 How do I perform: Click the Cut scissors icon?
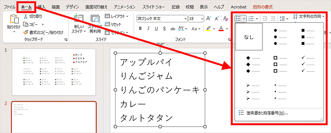tap(26, 16)
